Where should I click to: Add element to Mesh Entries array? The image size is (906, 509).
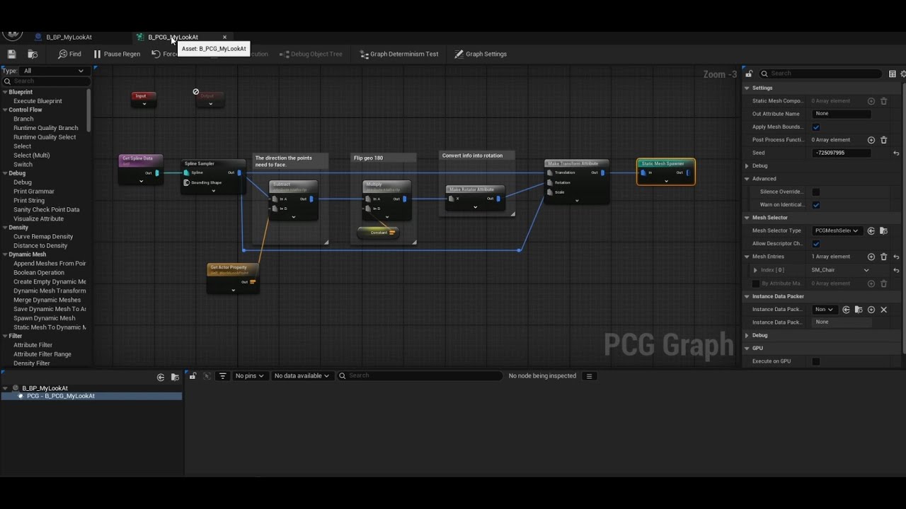tap(871, 257)
